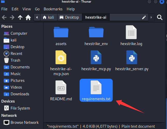Open the assets folder icon
Viewport: 167px width, 129px height.
point(61,32)
